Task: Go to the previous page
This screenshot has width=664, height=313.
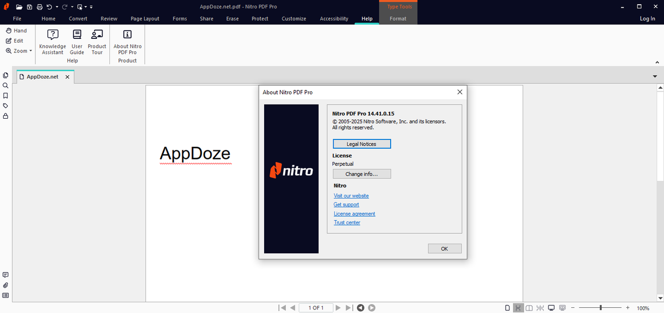Action: point(293,308)
